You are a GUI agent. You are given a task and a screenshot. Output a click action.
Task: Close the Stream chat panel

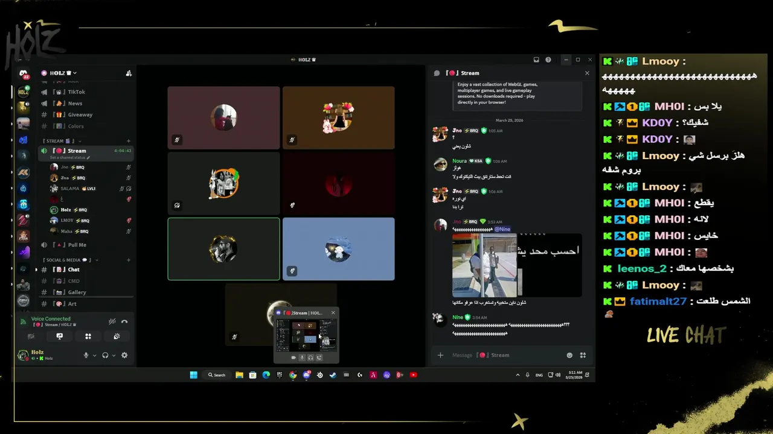tap(587, 73)
